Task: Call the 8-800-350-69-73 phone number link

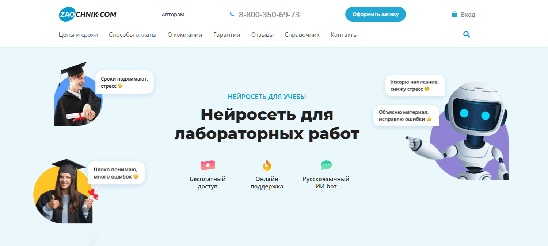Action: click(269, 15)
